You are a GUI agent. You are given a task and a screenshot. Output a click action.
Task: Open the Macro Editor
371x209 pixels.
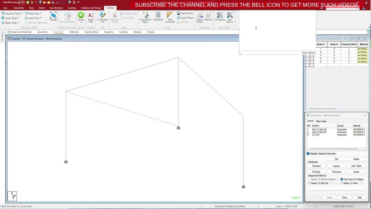click(200, 17)
